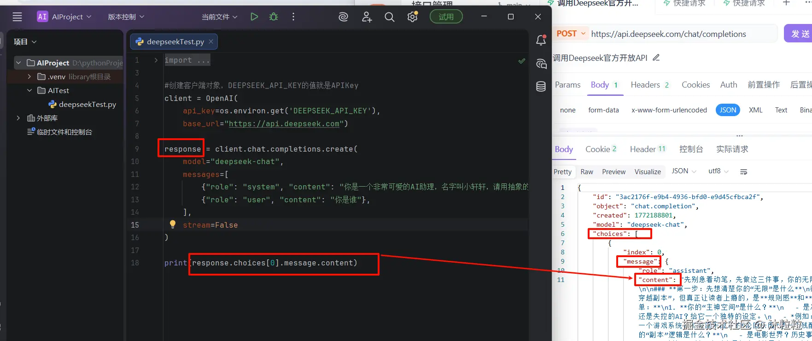The width and height of the screenshot is (812, 341).
Task: Switch response view to Raw
Action: click(587, 172)
